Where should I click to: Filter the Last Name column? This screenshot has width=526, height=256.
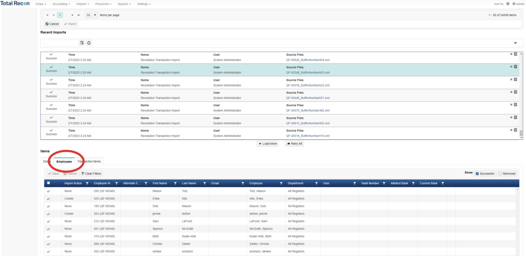click(204, 183)
